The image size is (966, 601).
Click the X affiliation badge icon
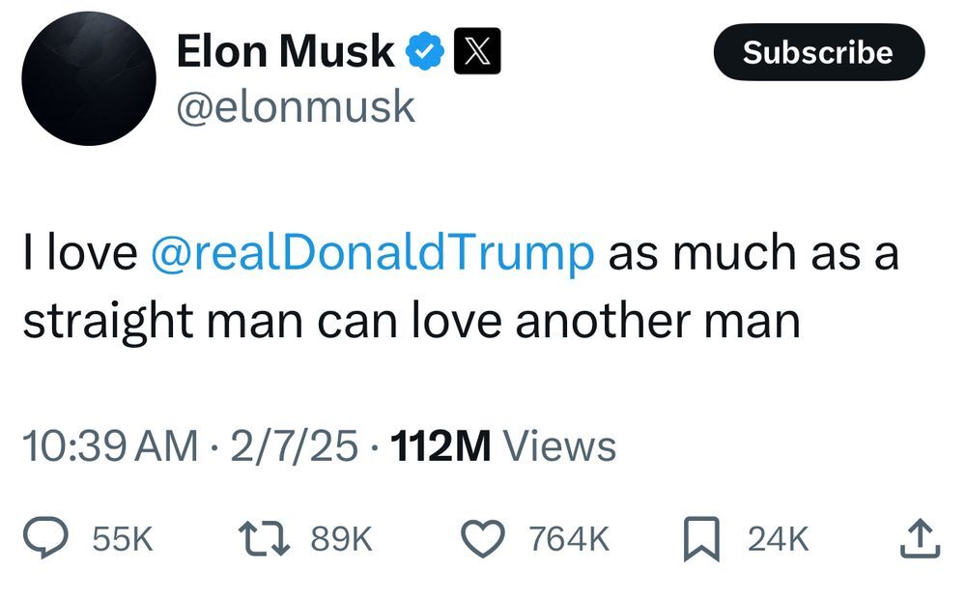pyautogui.click(x=477, y=51)
